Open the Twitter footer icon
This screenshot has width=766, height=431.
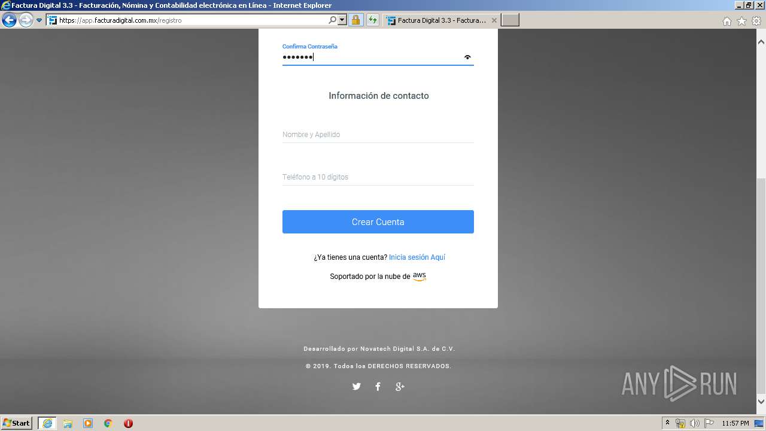click(357, 387)
